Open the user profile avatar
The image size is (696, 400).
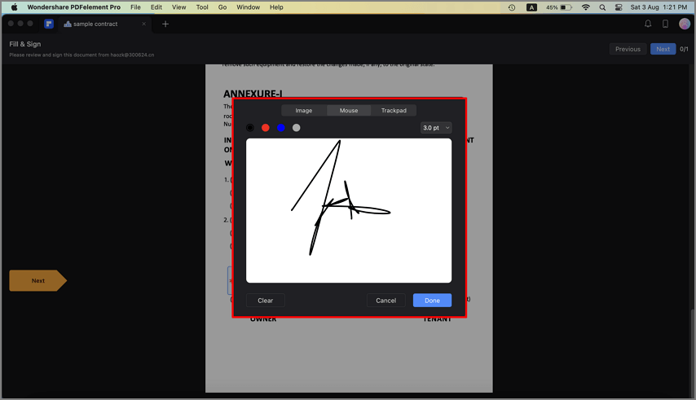[685, 24]
